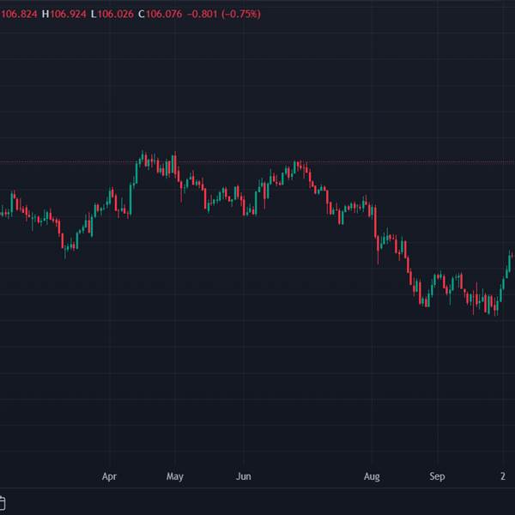
Task: Open the go-to-date calendar icon
Action: pos(2,503)
